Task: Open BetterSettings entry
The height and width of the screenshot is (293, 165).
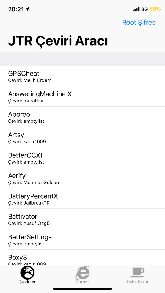Action: point(82,239)
